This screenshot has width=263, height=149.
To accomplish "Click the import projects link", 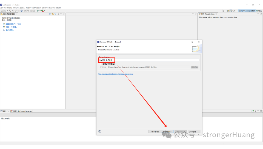I will [x=10, y=30].
